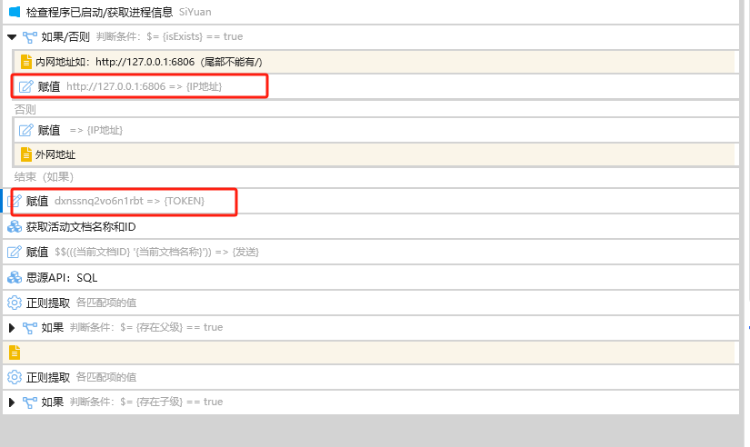Select 各匹配项的值 in the first 正则提取 row
The width and height of the screenshot is (750, 447).
tap(106, 303)
